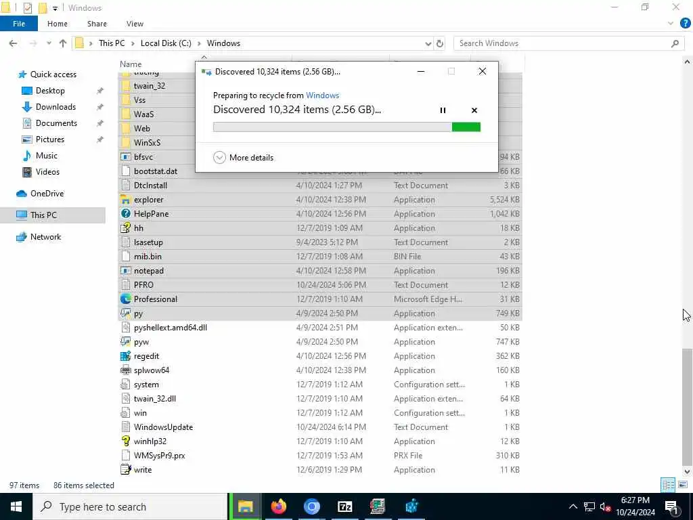Expand the ribbon with chevron
Image resolution: width=693 pixels, height=520 pixels.
tap(671, 24)
